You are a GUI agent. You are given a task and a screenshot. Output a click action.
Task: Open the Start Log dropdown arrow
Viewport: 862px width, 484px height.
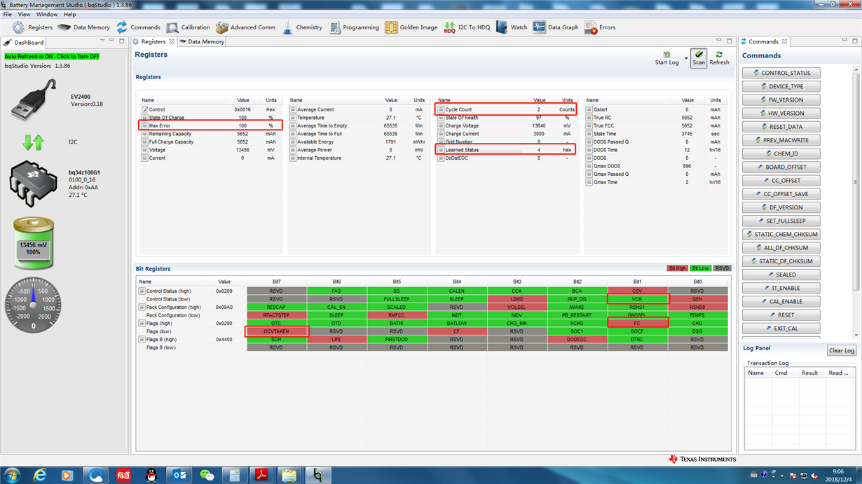(x=685, y=57)
